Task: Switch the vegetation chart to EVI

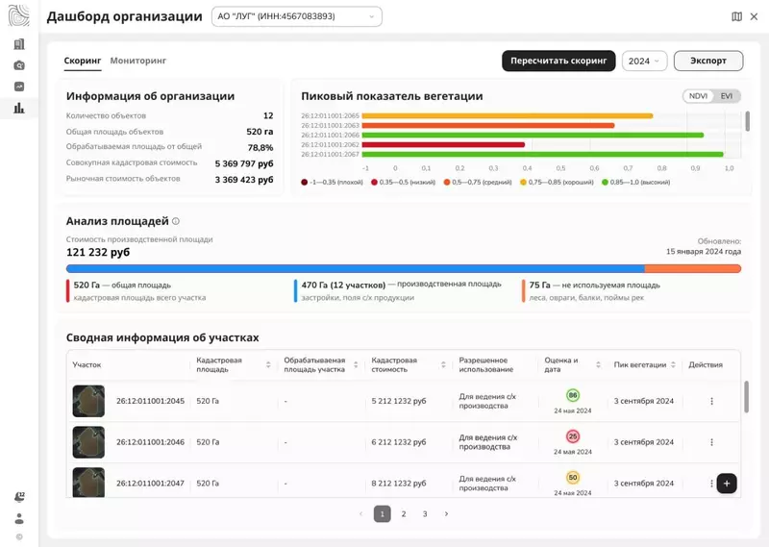Action: tap(728, 96)
